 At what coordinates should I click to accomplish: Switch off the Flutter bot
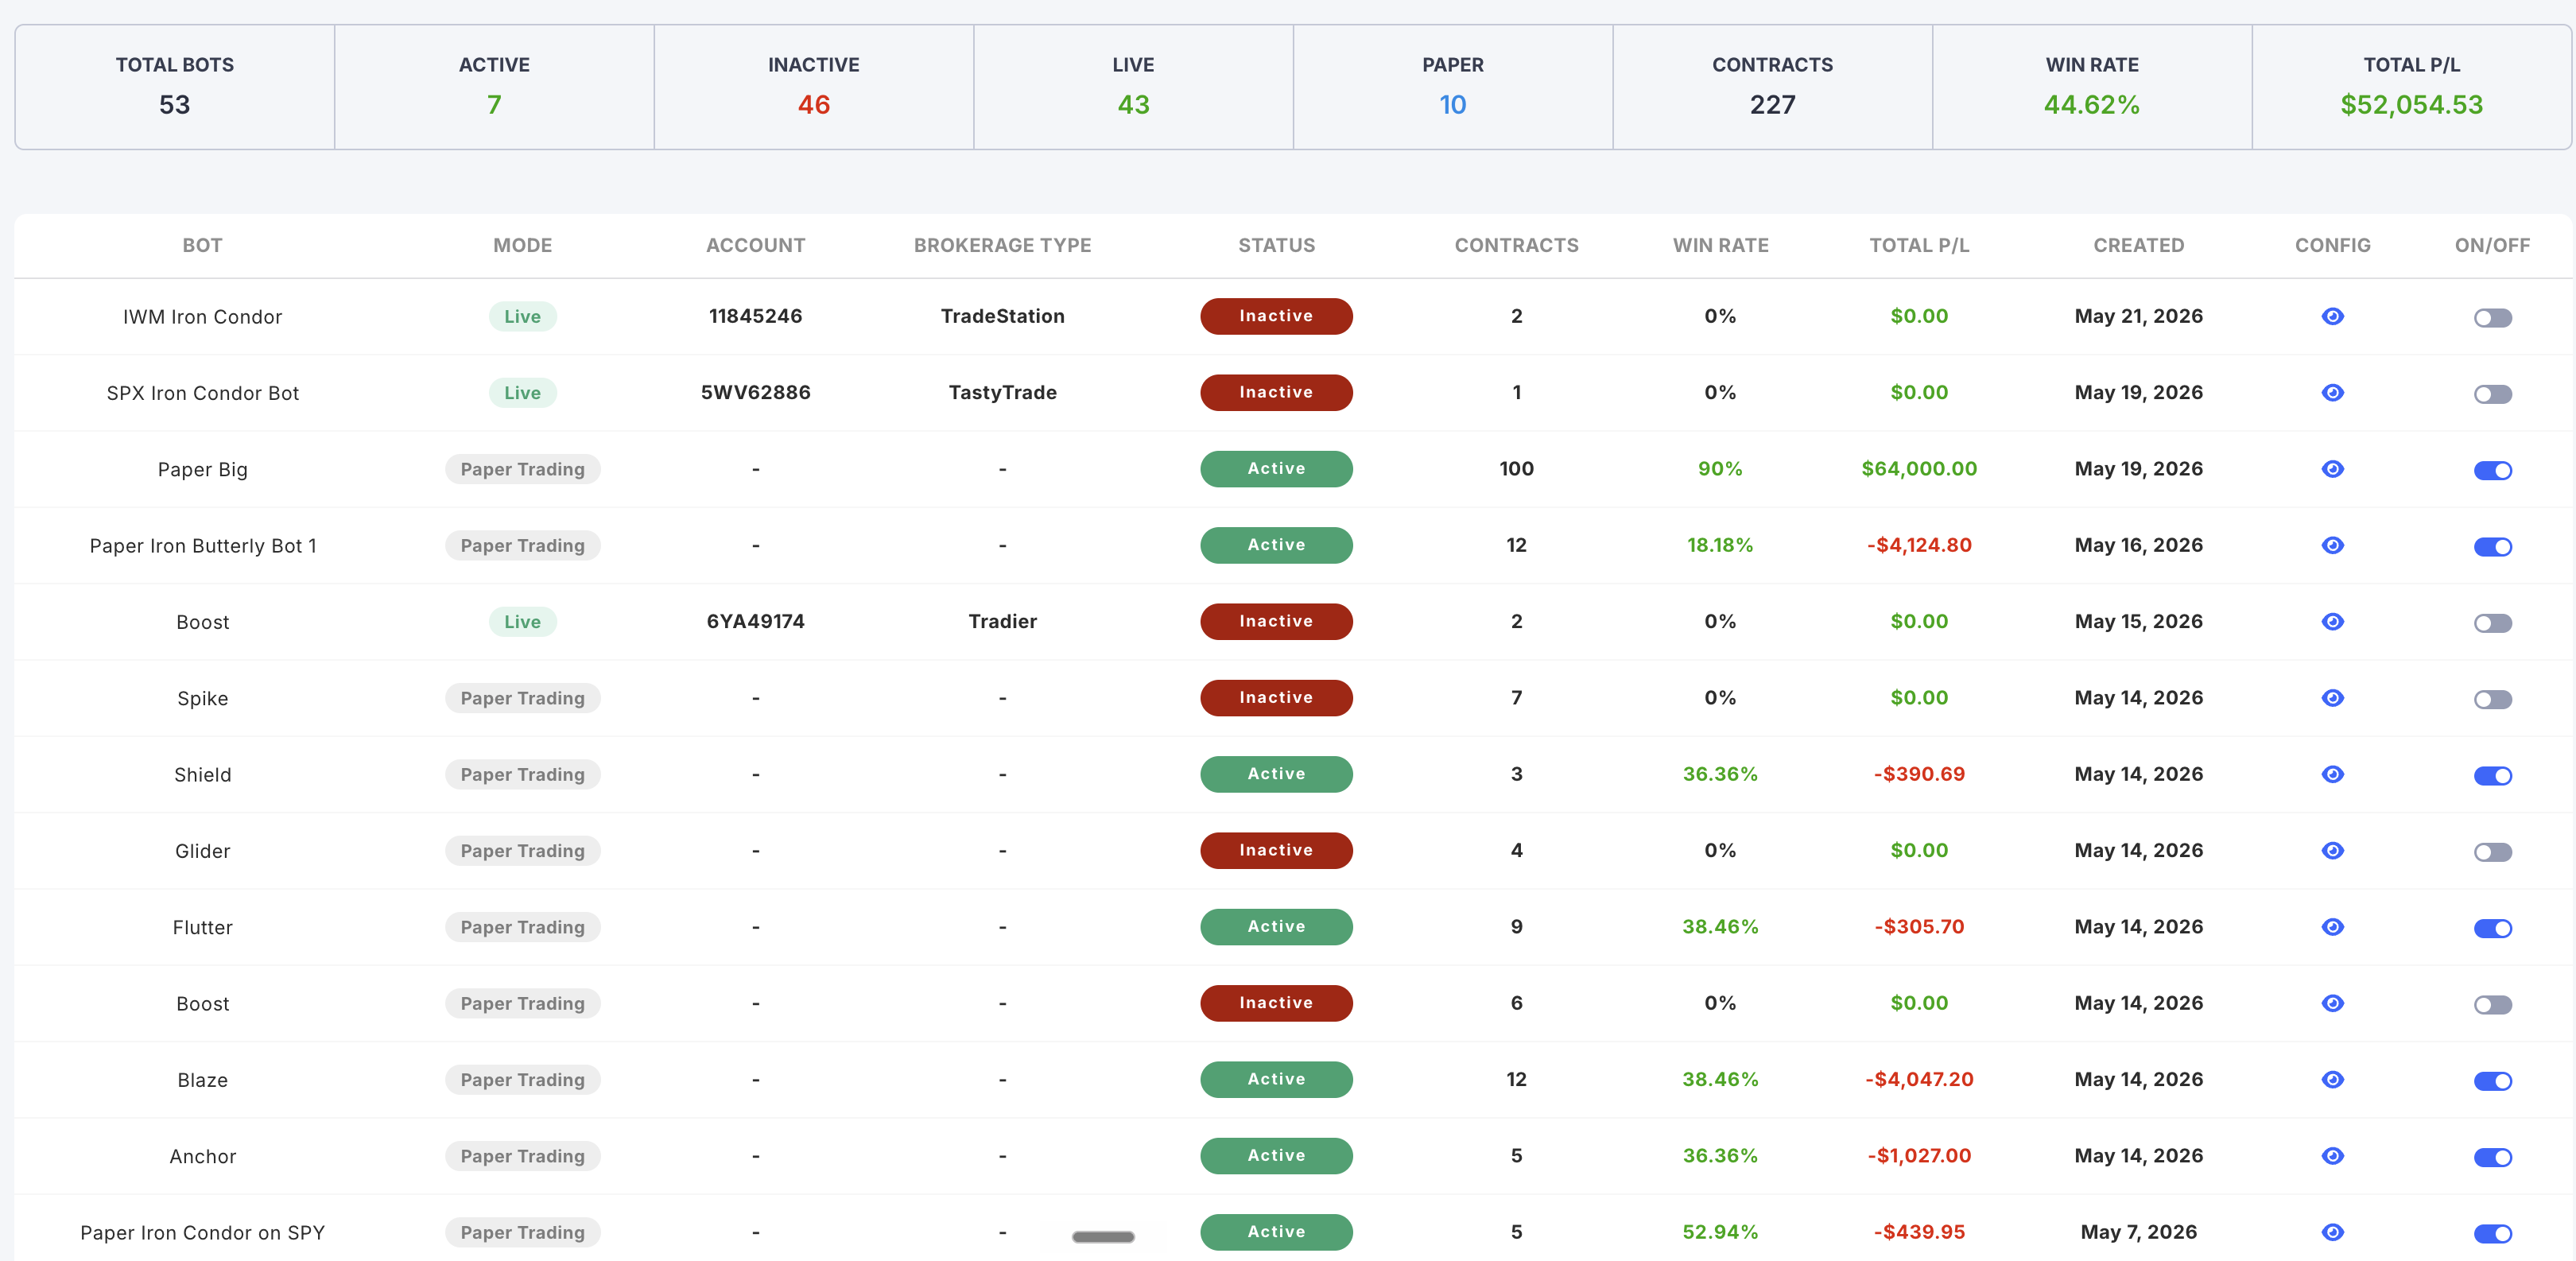(x=2492, y=928)
